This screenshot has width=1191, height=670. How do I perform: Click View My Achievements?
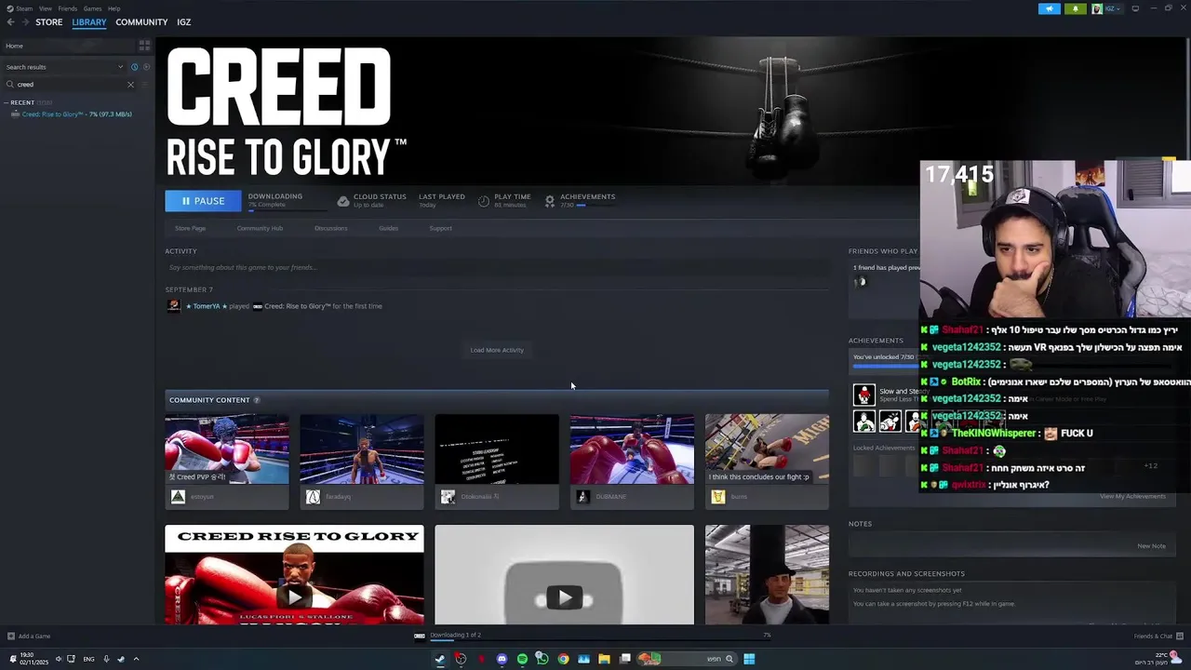[x=1132, y=496]
